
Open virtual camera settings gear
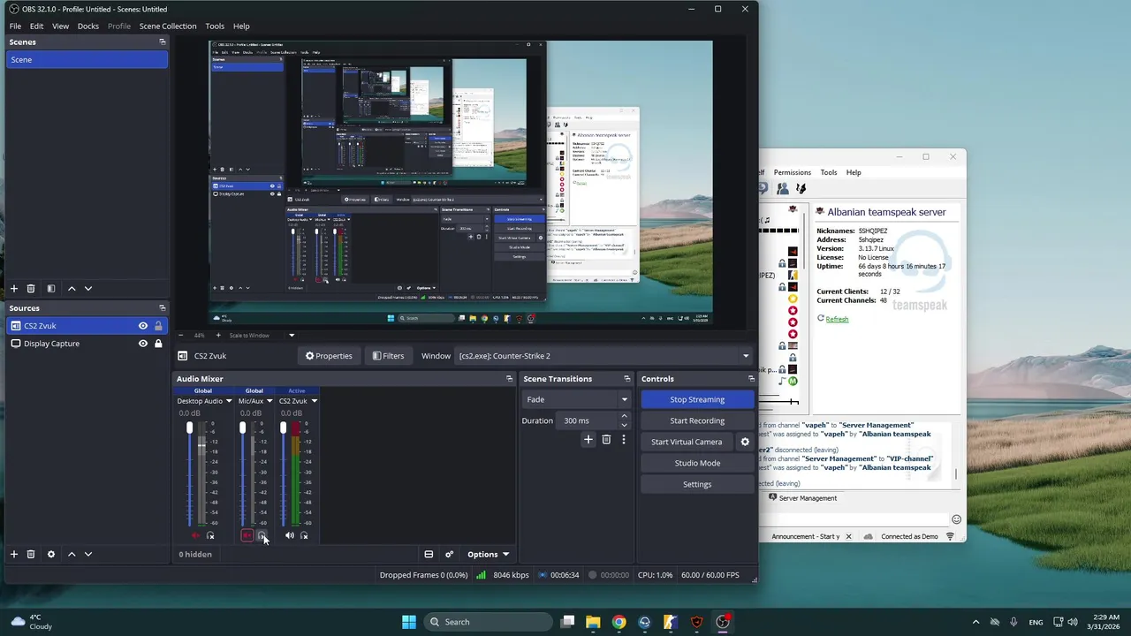745,442
